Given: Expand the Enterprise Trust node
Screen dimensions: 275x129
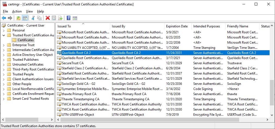Looking at the screenshot, I should coord(4,45).
